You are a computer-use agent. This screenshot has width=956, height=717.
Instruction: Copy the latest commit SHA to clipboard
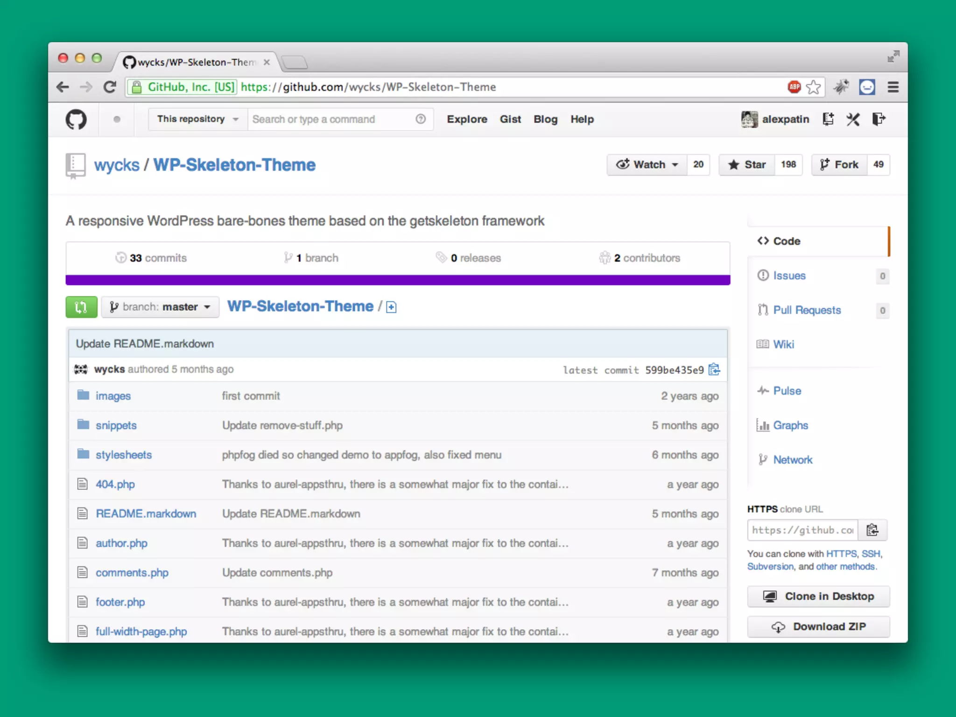pyautogui.click(x=714, y=370)
